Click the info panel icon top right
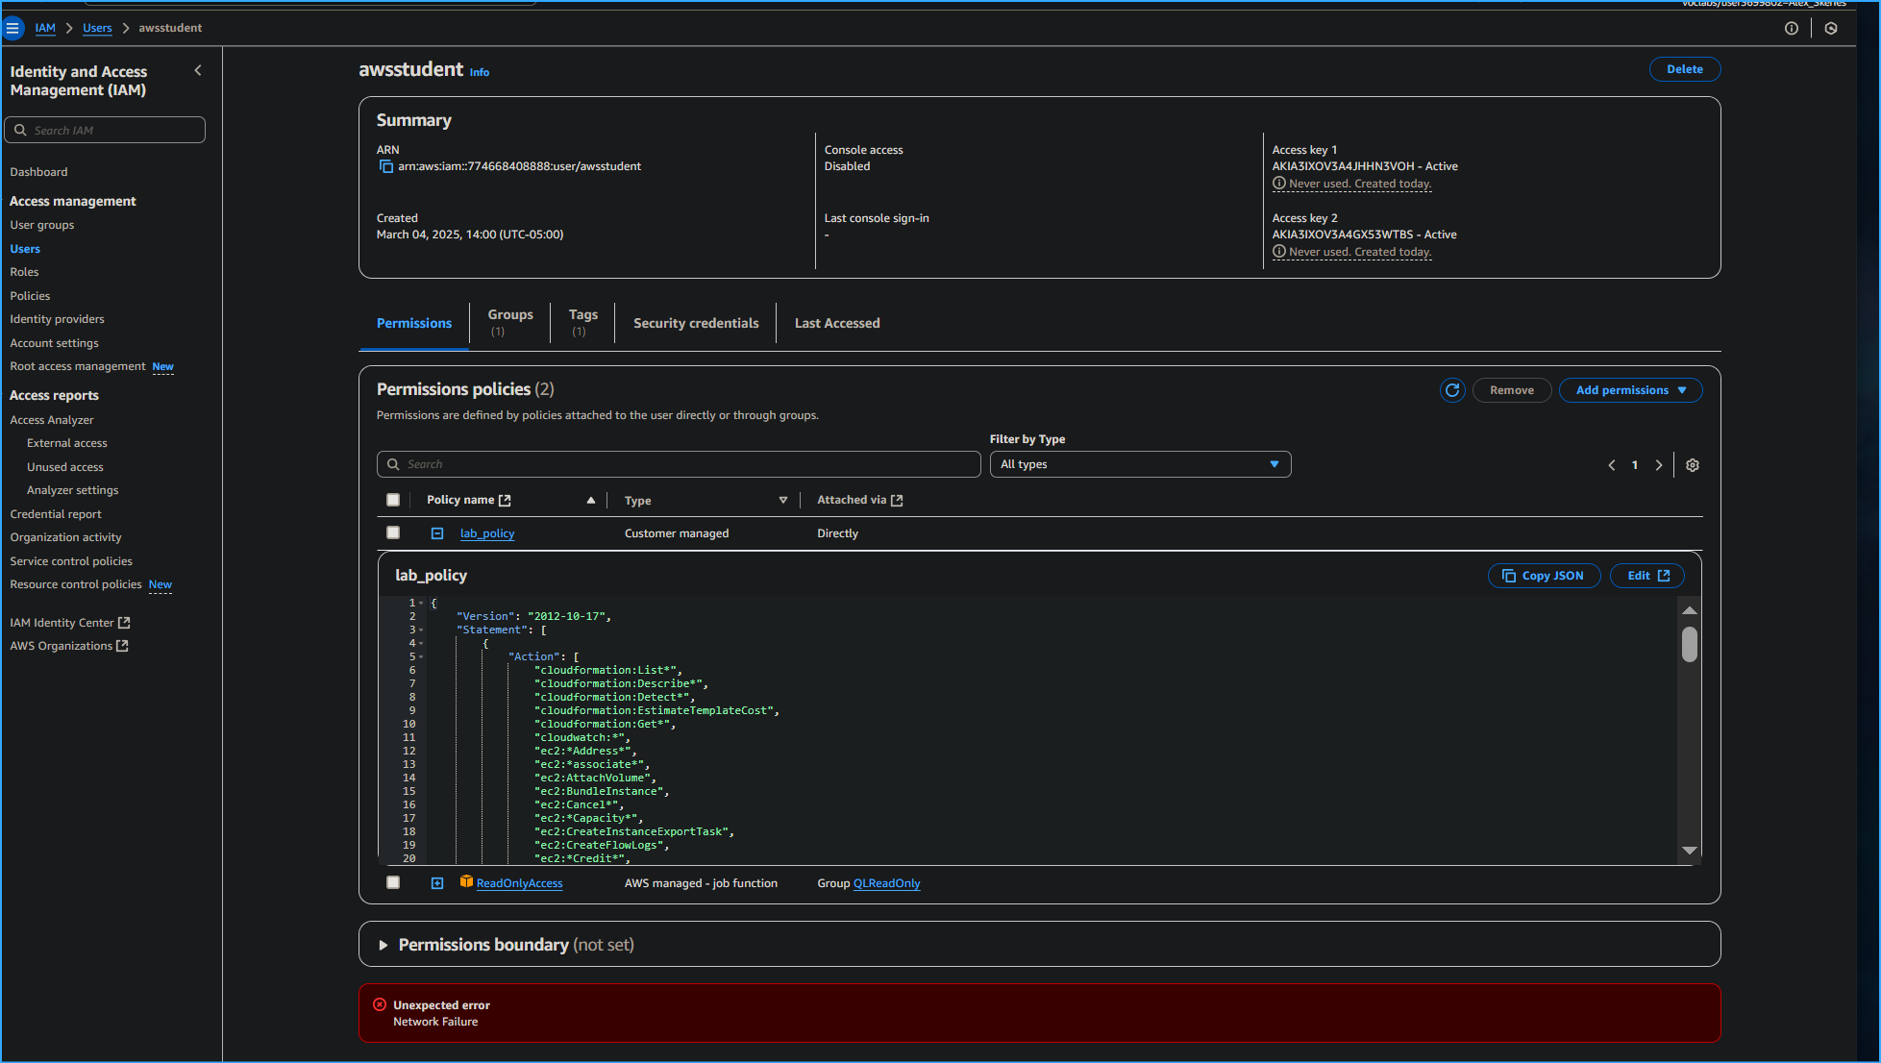The height and width of the screenshot is (1063, 1881). (x=1791, y=28)
